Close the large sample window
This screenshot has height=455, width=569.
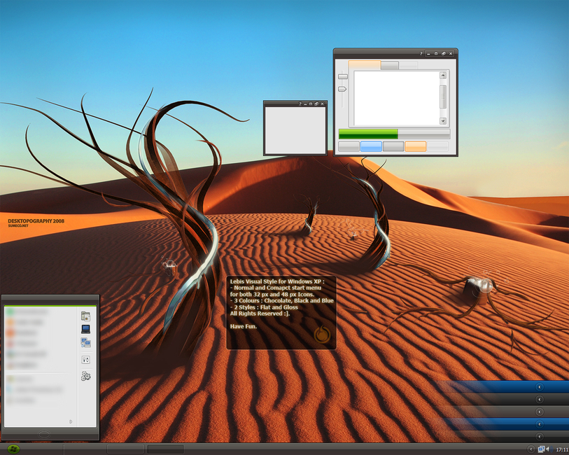(x=451, y=53)
